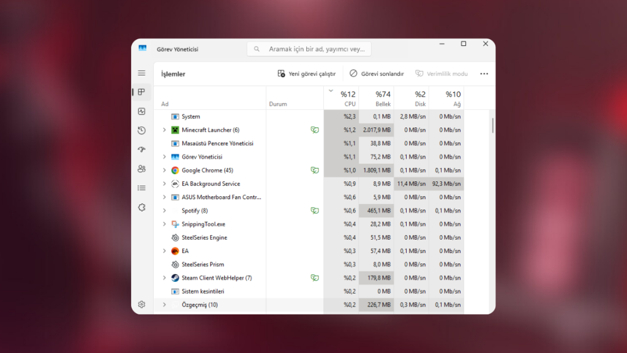Click the System process icon

point(175,116)
